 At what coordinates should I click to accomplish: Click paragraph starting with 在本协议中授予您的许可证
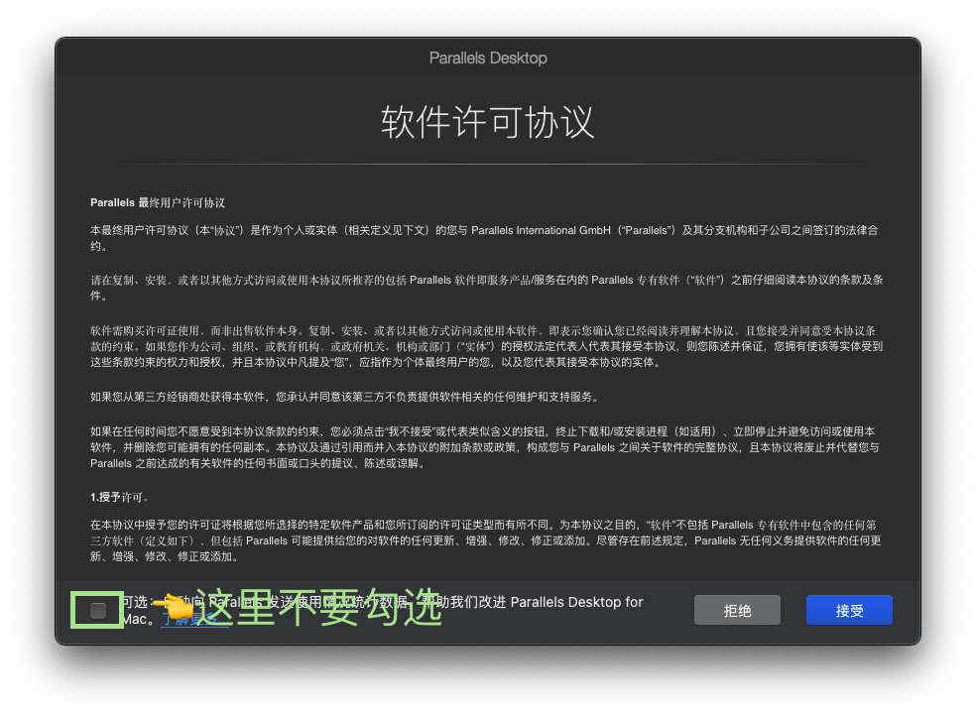tap(485, 540)
